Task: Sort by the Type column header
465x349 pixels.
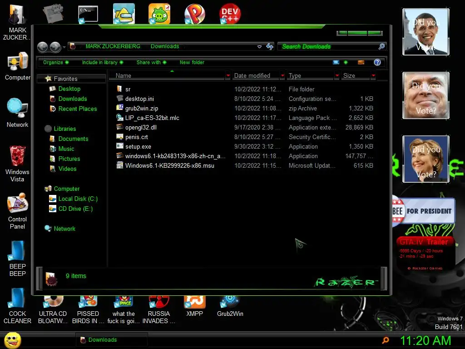Action: point(311,76)
